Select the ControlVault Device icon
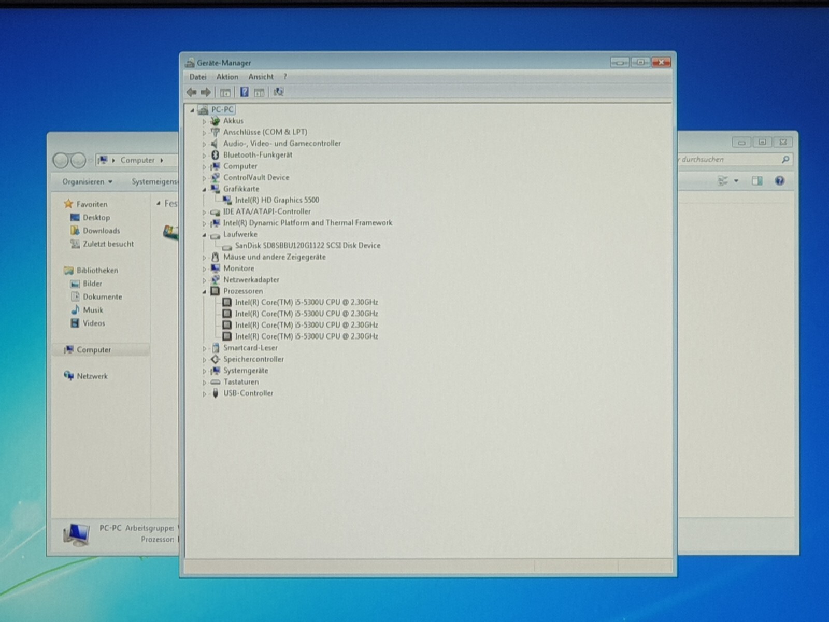 (x=216, y=178)
